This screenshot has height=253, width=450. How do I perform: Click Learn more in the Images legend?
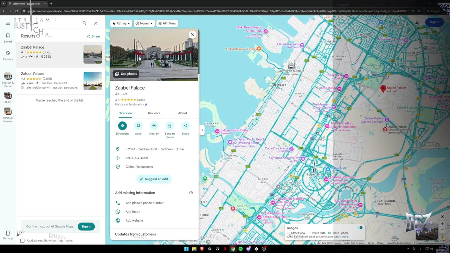coord(341,237)
